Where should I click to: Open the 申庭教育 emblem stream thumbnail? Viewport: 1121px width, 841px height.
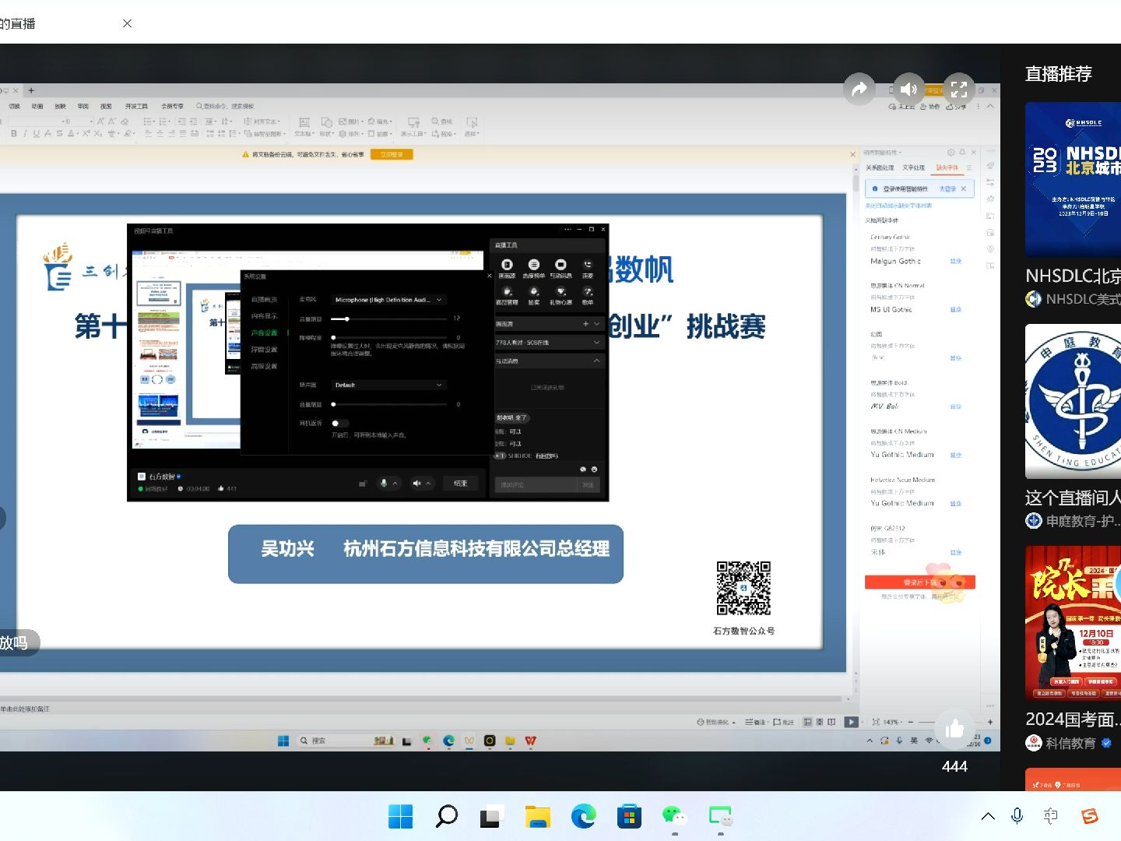pyautogui.click(x=1073, y=401)
